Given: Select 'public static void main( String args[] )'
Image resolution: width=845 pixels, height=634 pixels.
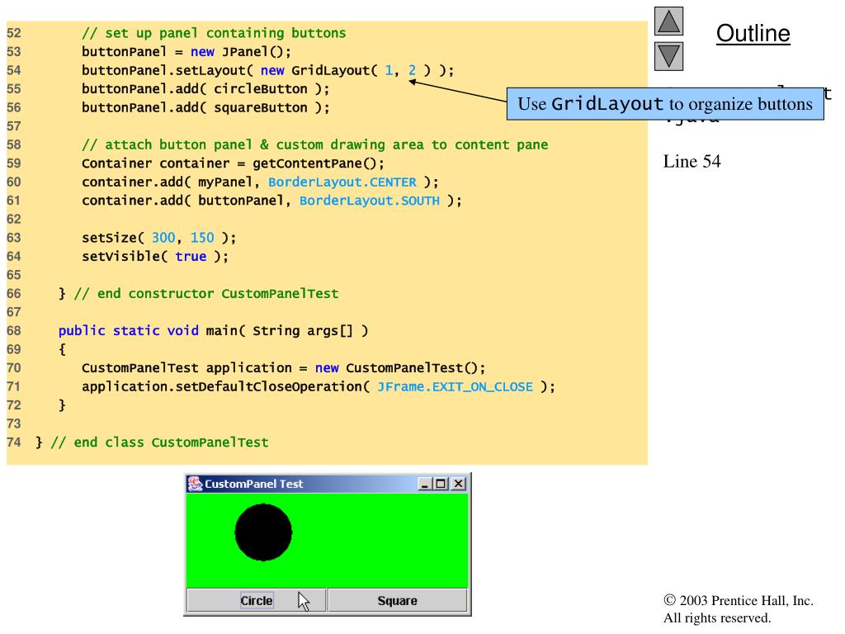Looking at the screenshot, I should (214, 331).
